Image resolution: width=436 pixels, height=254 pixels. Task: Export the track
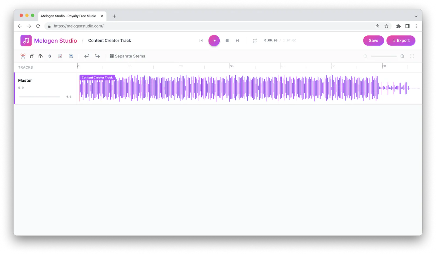[401, 41]
